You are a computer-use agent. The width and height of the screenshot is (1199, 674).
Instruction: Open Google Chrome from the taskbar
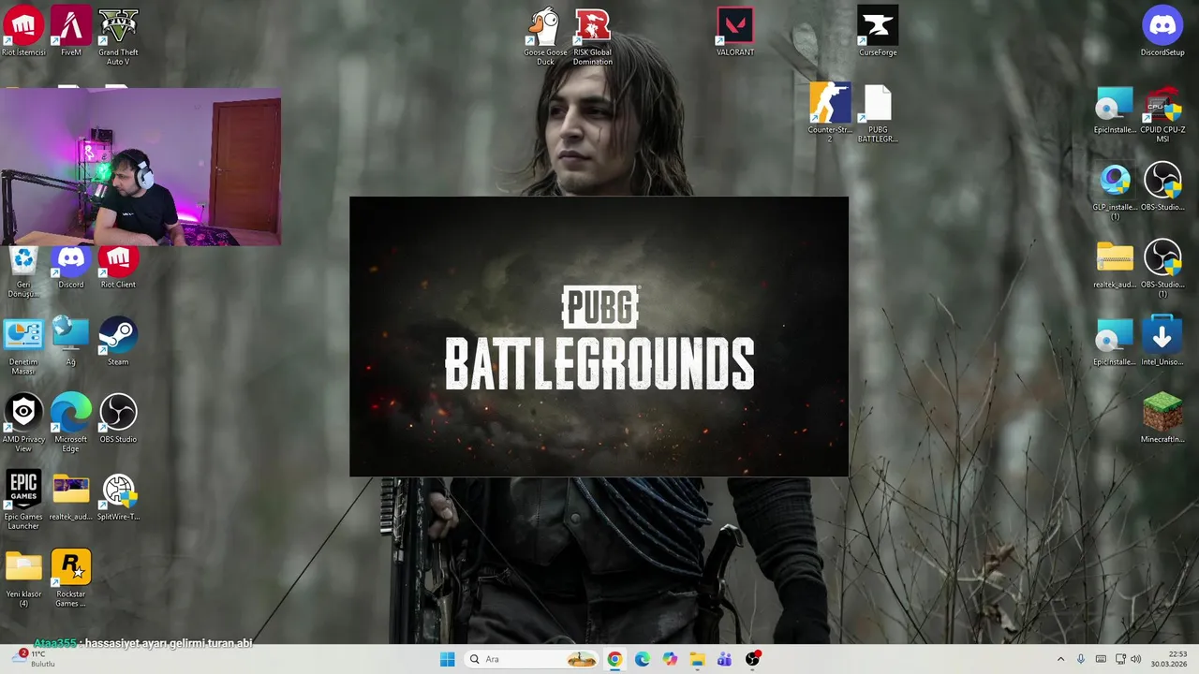614,659
